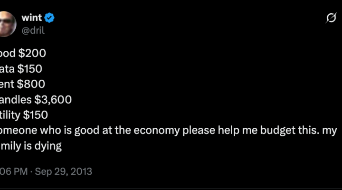Click the Grok slashed-circle icon
The image size is (342, 190).
pos(331,18)
